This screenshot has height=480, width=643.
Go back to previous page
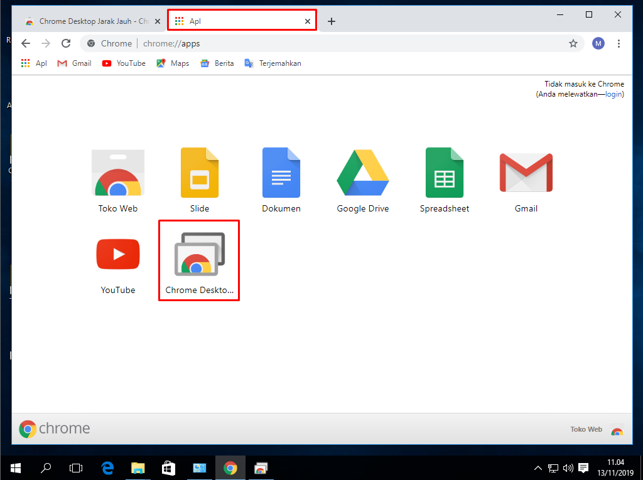click(26, 43)
